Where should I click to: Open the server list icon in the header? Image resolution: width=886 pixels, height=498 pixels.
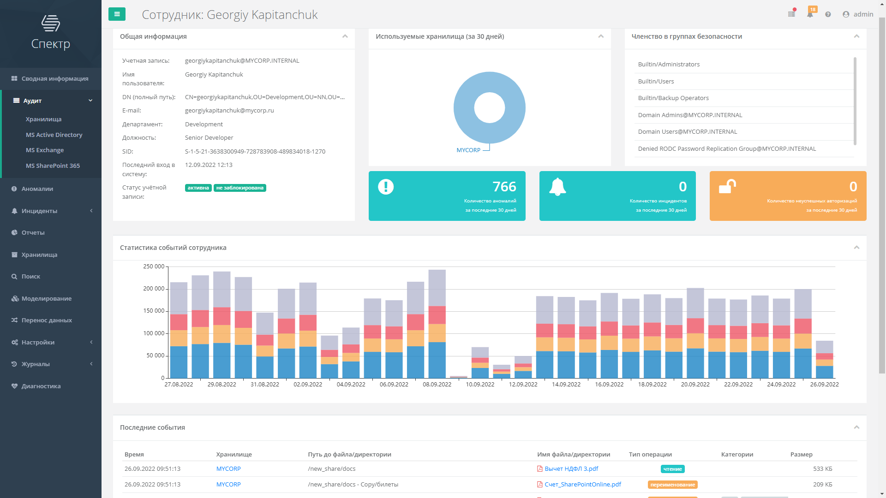click(x=791, y=14)
